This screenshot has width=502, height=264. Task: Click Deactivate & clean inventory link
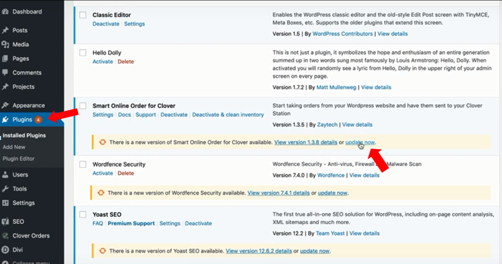[228, 115]
